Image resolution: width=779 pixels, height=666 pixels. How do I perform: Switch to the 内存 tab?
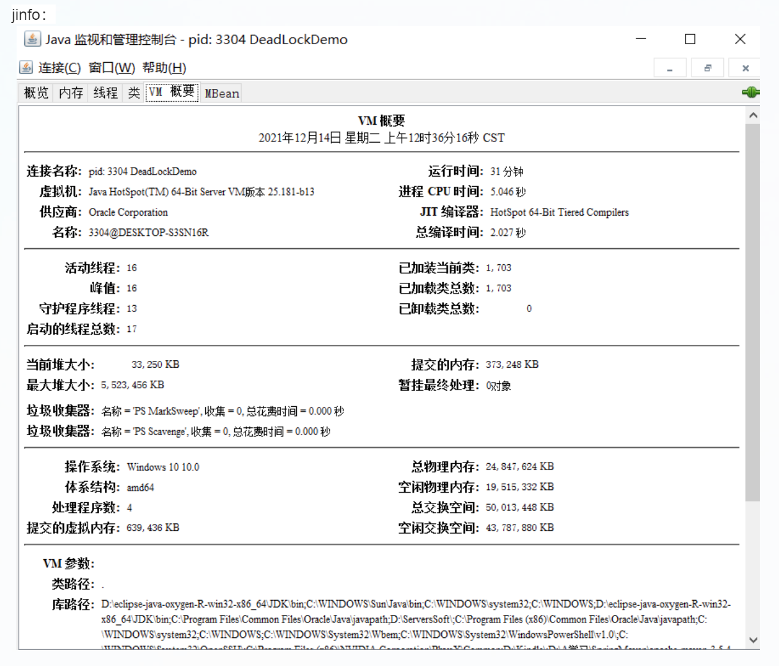coord(71,93)
